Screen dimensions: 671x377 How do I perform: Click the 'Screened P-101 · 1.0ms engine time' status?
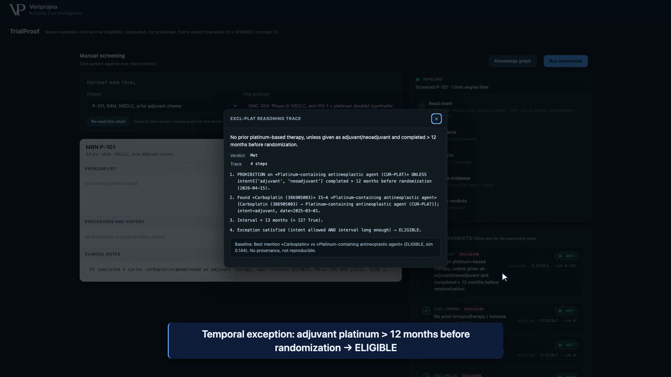click(452, 87)
